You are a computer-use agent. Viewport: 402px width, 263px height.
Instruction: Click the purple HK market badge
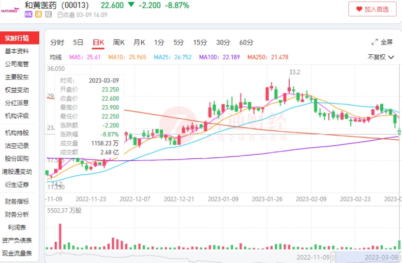(x=29, y=15)
